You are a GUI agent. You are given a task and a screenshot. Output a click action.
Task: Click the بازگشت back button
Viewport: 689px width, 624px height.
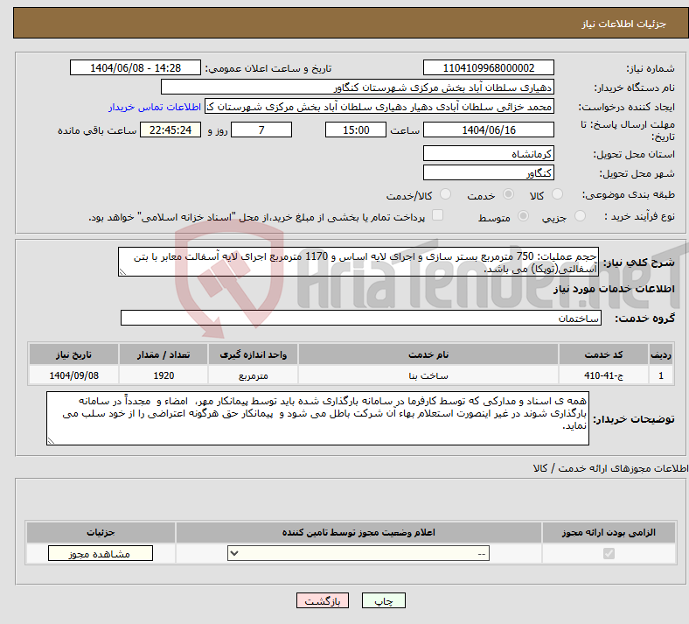click(x=323, y=600)
